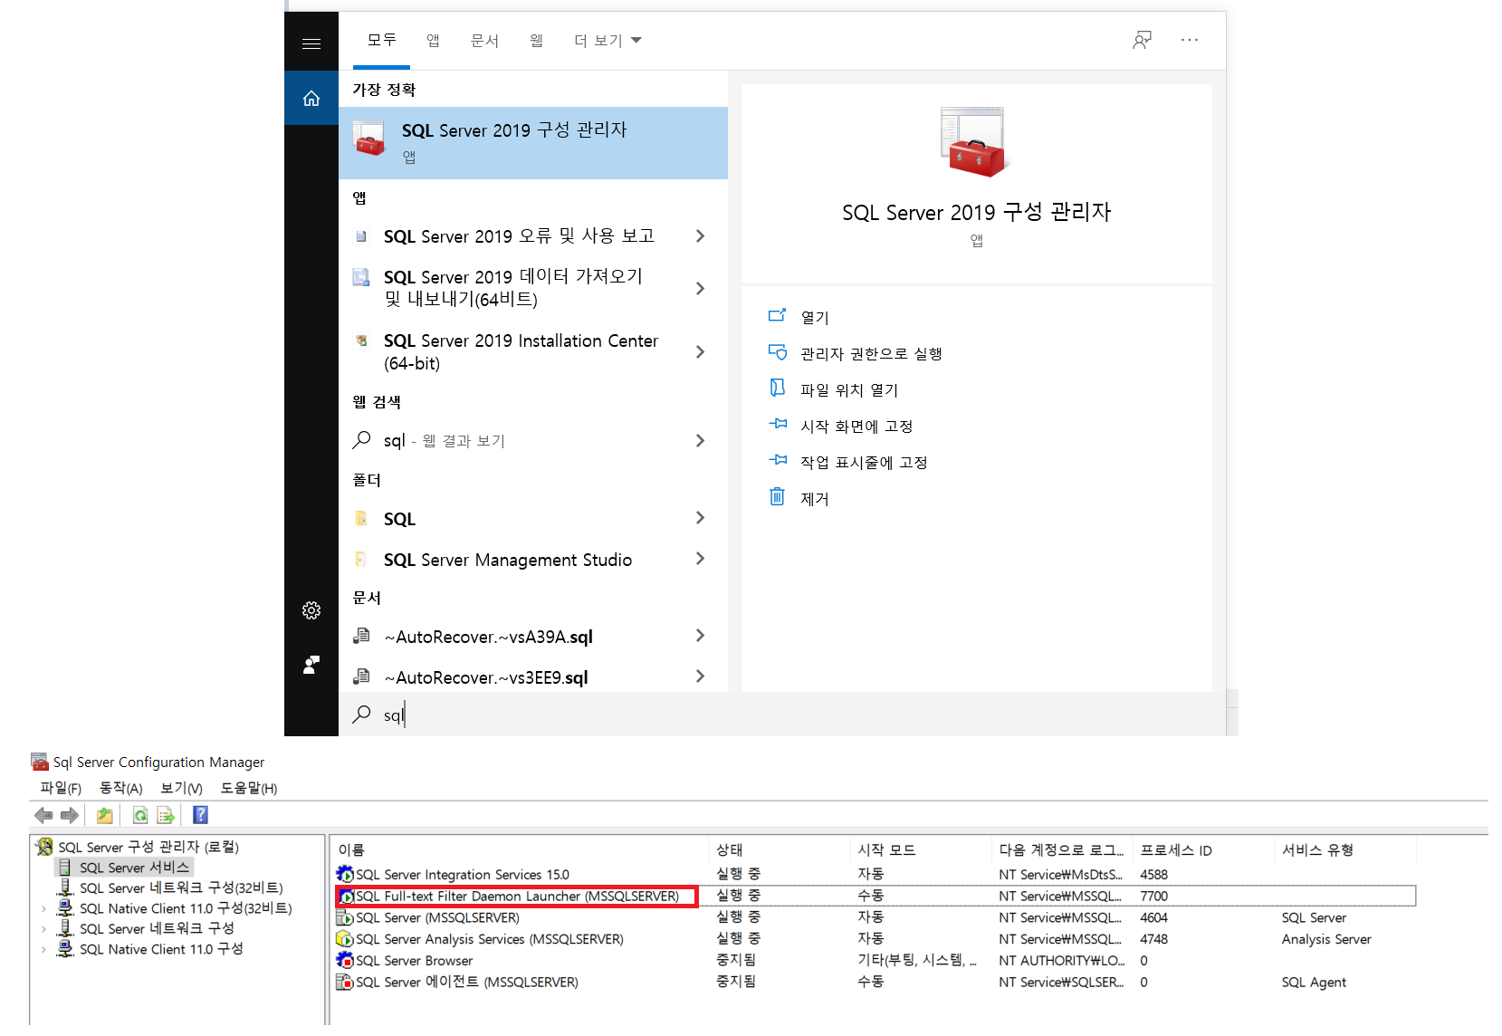Switch to the 모두 search tab

381,40
